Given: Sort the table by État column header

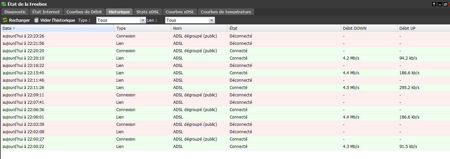Looking at the screenshot, I should 233,28.
